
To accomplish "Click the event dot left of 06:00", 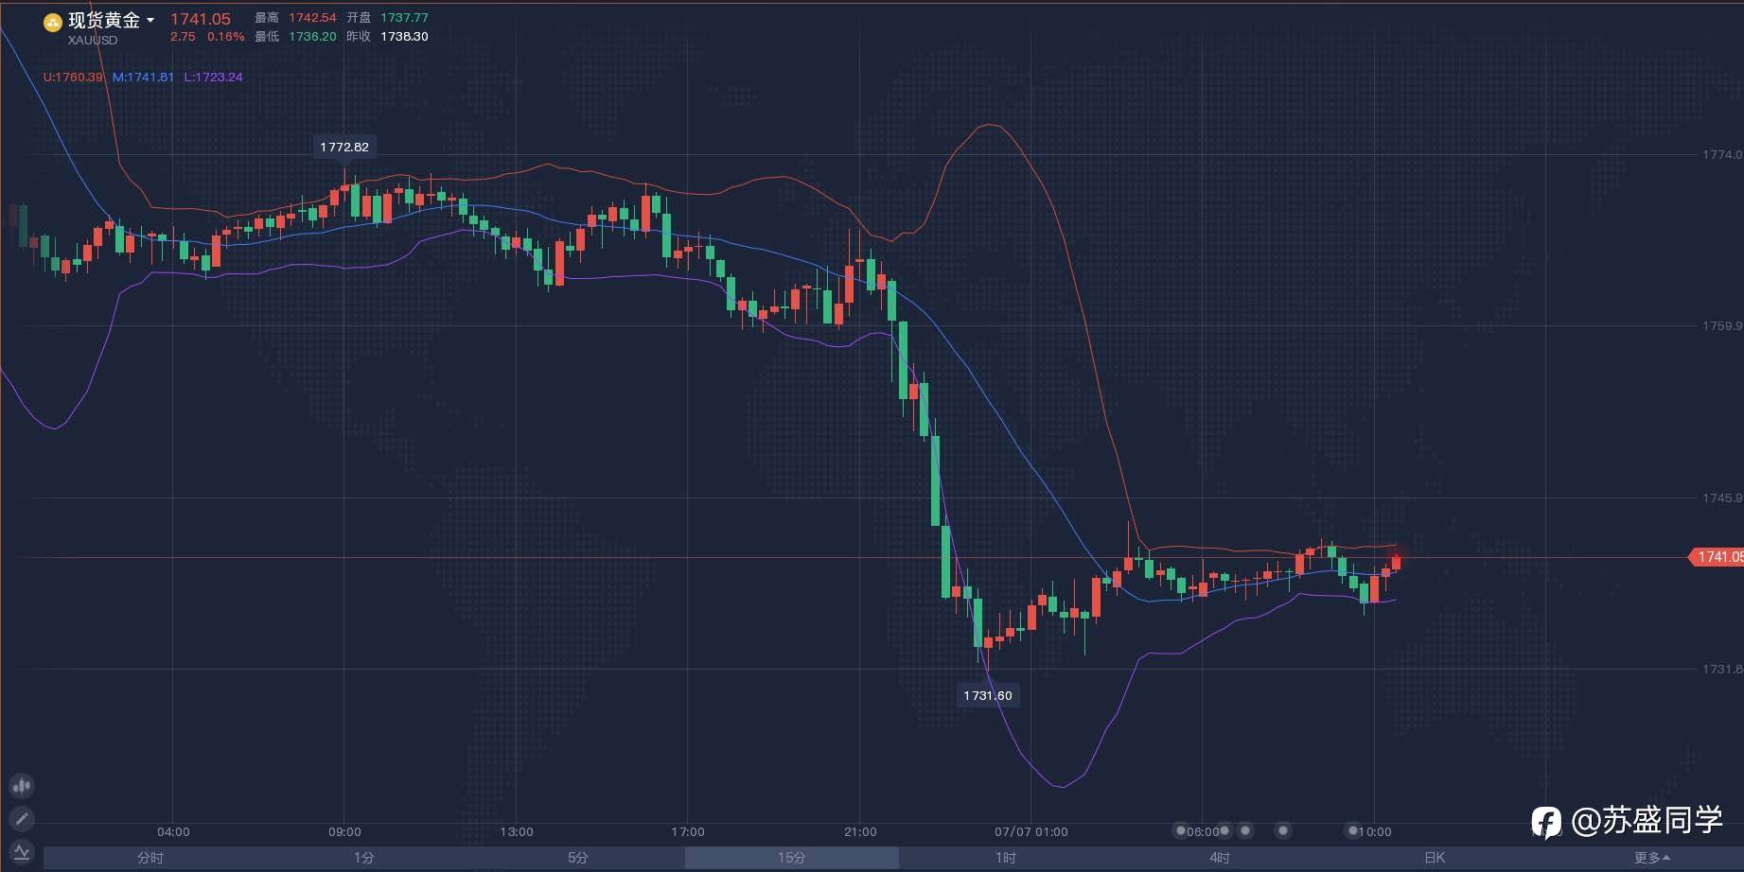I will [1180, 831].
